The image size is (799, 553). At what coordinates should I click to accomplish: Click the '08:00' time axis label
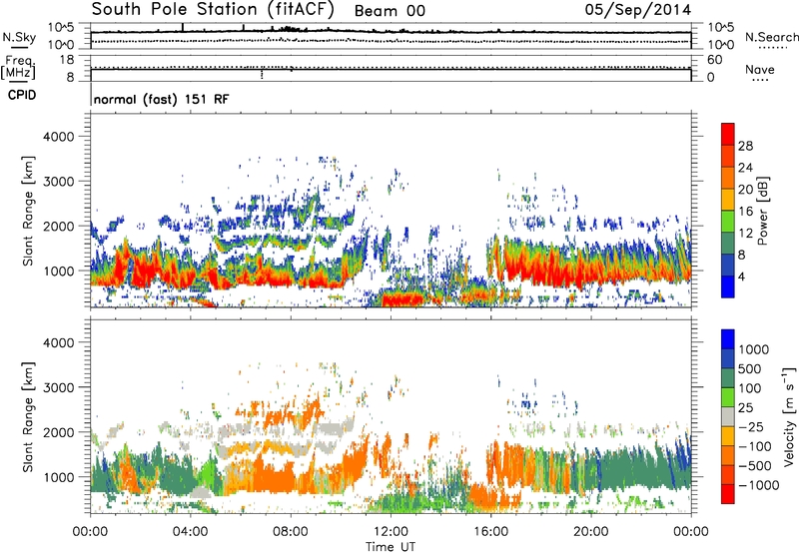(291, 532)
